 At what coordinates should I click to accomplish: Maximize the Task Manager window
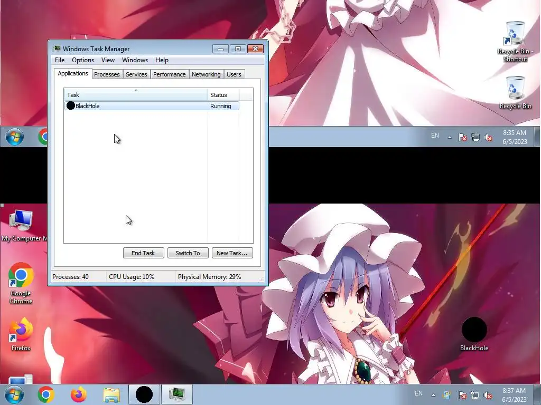(x=238, y=49)
